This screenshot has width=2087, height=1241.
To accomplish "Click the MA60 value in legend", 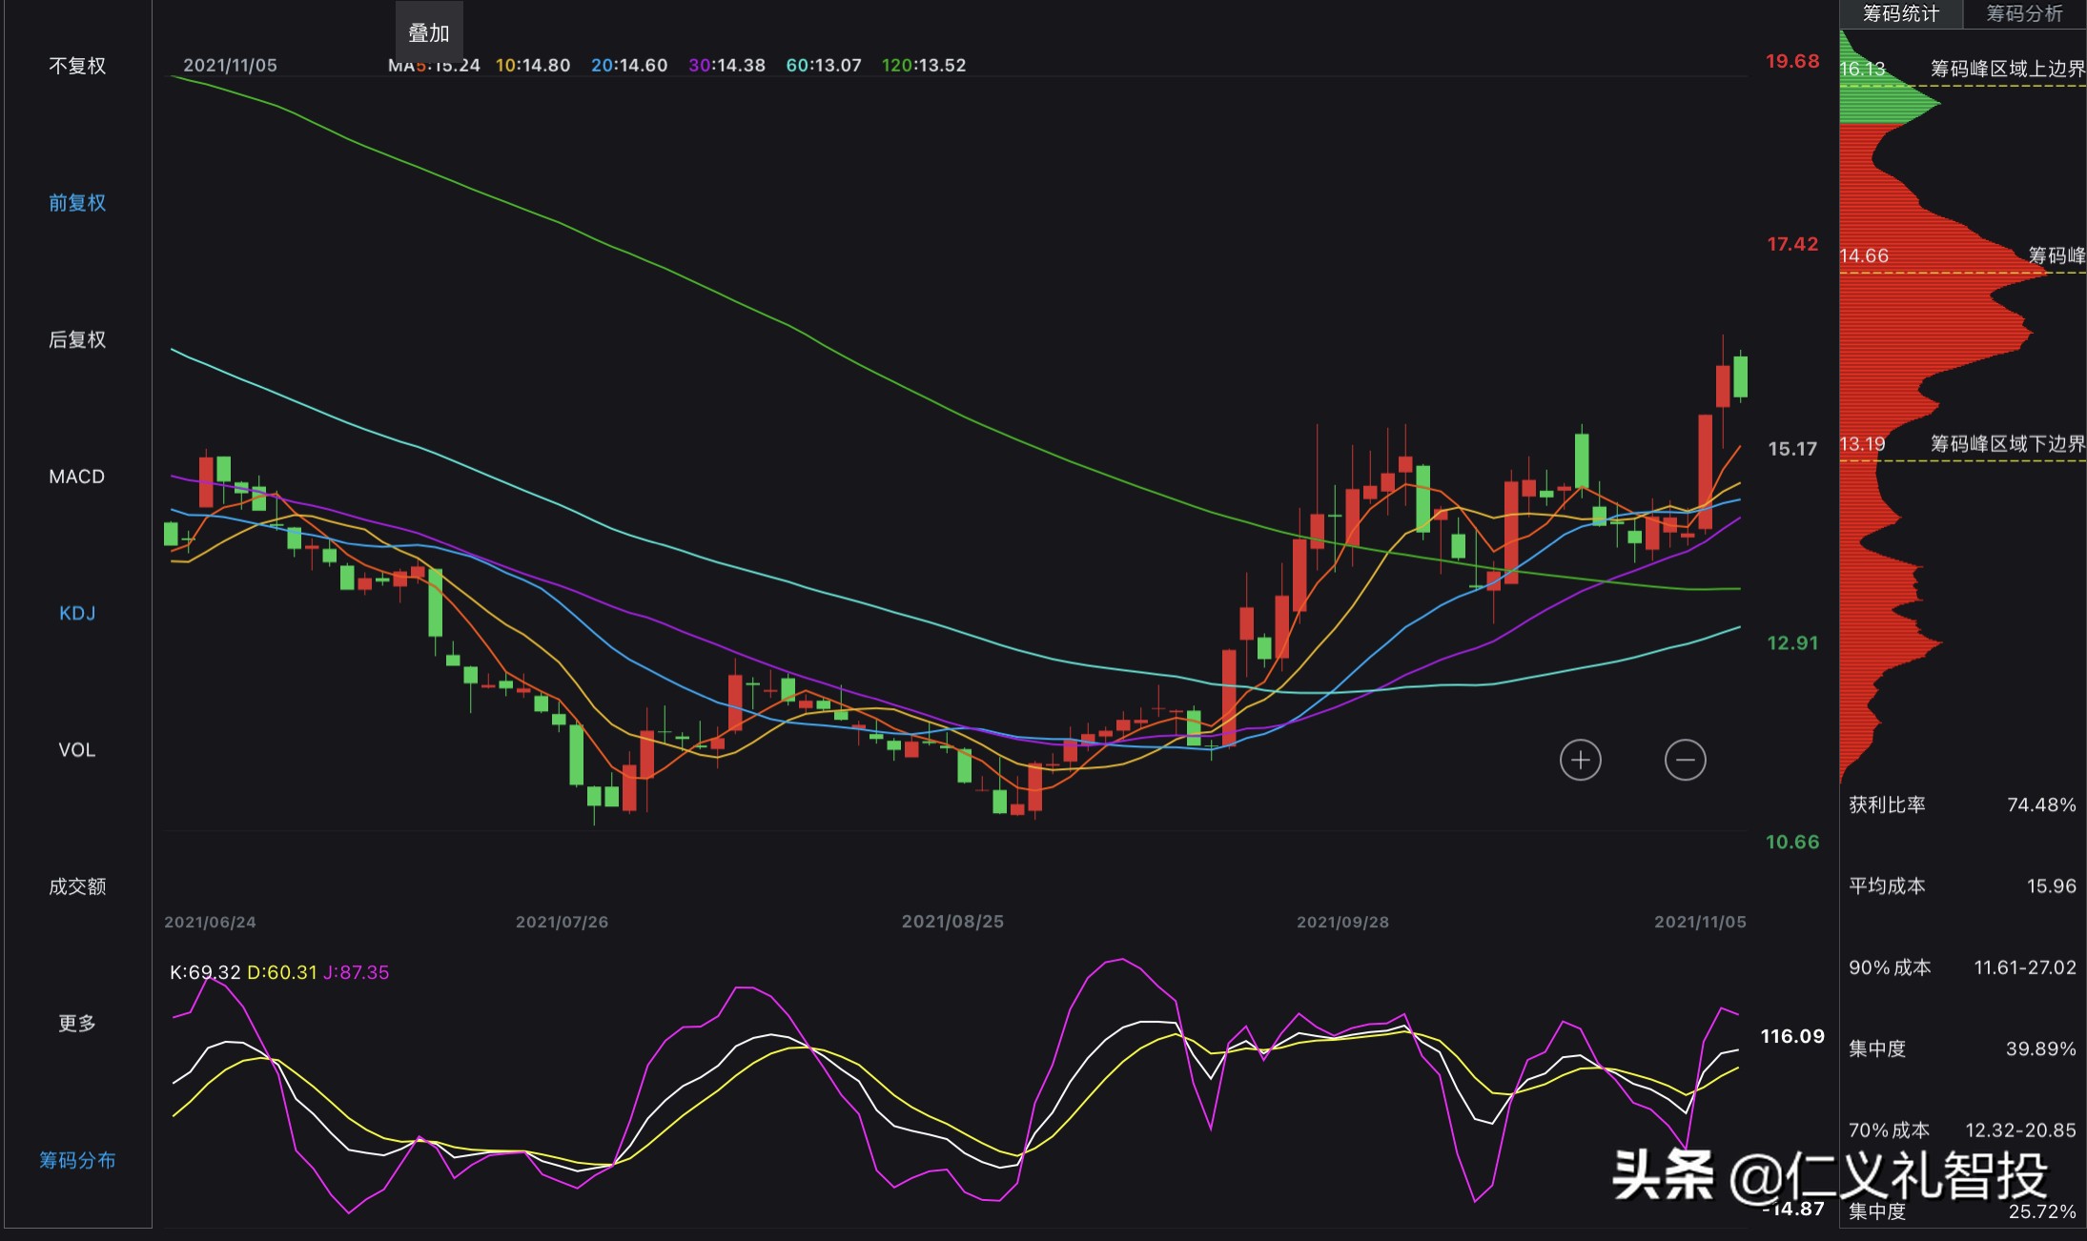I will coord(824,65).
